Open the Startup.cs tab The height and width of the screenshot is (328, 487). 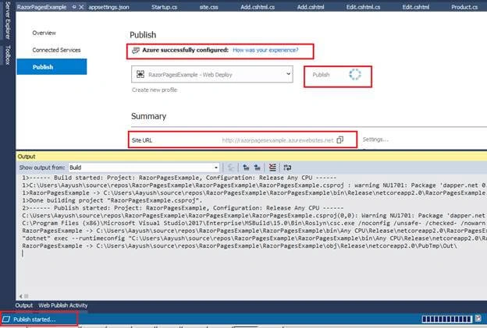164,7
